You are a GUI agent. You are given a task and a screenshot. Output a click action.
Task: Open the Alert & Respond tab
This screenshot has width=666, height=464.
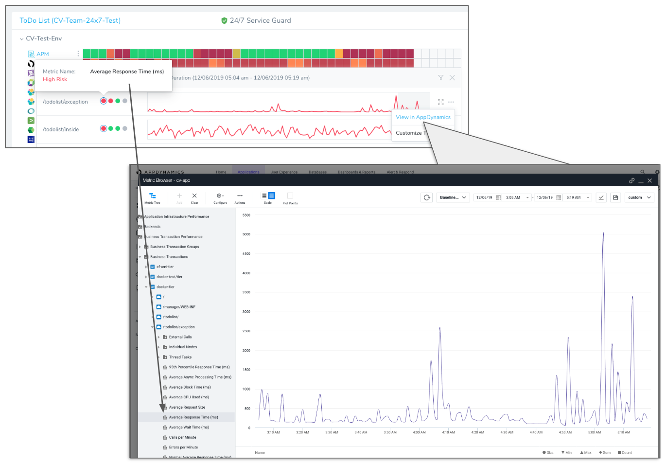tap(400, 172)
